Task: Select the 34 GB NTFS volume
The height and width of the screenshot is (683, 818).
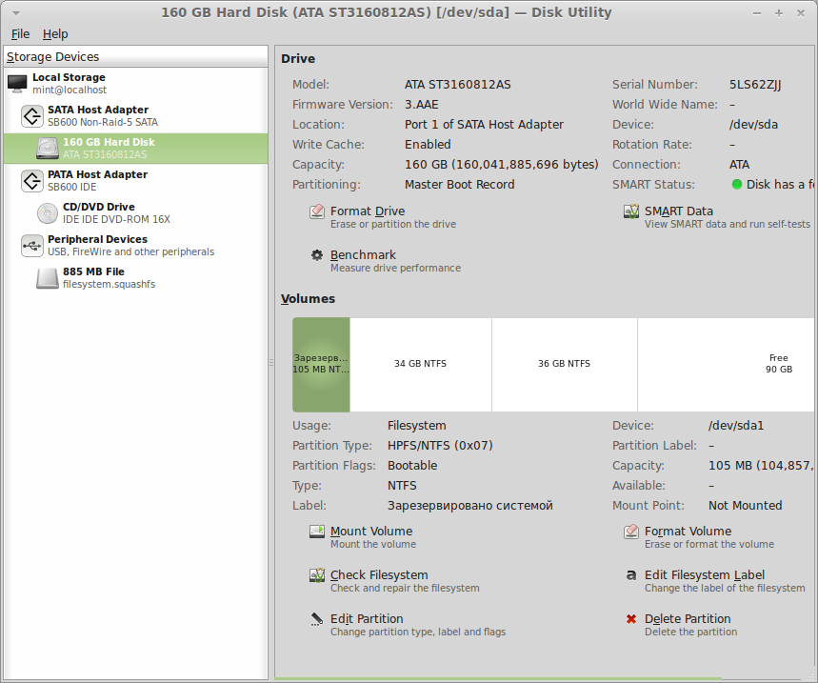Action: tap(421, 364)
